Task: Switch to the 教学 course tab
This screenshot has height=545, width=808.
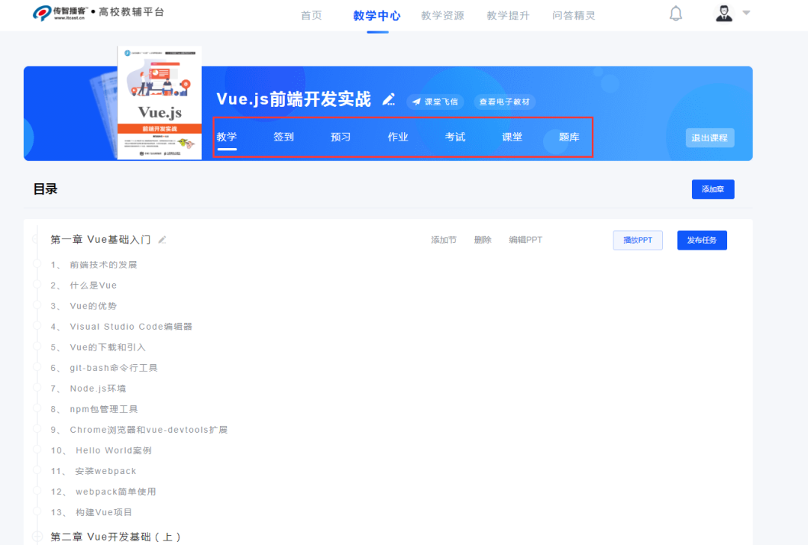Action: 227,137
